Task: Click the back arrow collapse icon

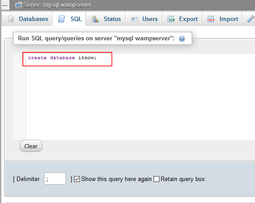Action: (x=5, y=5)
